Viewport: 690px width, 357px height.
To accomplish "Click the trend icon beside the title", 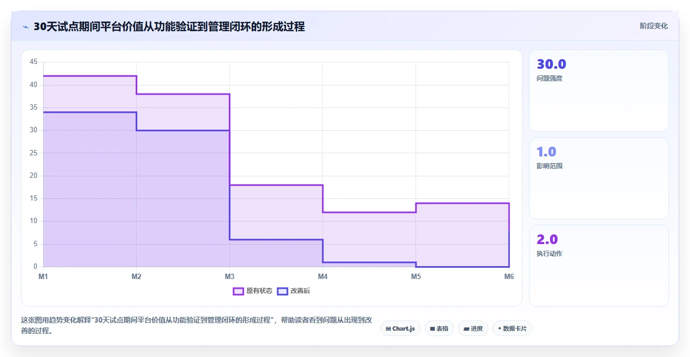I will click(x=25, y=27).
